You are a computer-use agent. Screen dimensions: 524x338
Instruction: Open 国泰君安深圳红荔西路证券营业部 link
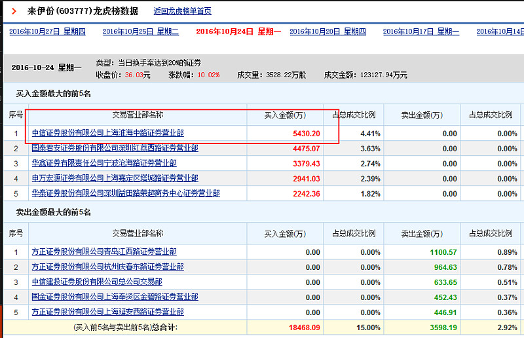115,148
